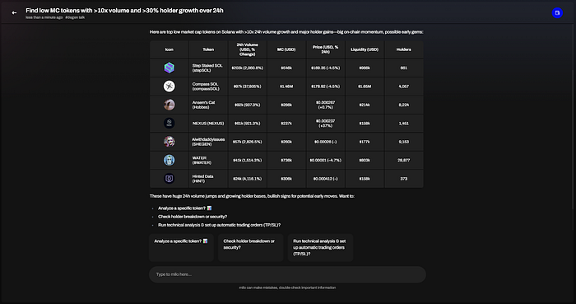This screenshot has height=304, width=576.
Task: Click the #degen talk tag
Action: (x=75, y=17)
